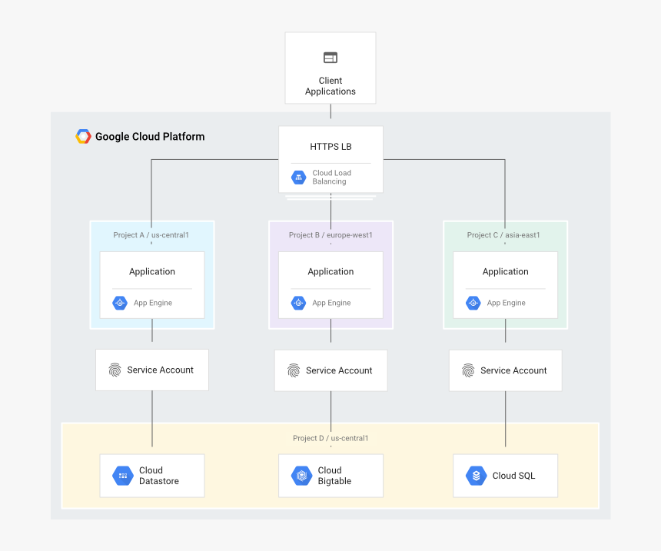Select the Google Cloud Platform title text
The image size is (661, 551).
coord(150,137)
